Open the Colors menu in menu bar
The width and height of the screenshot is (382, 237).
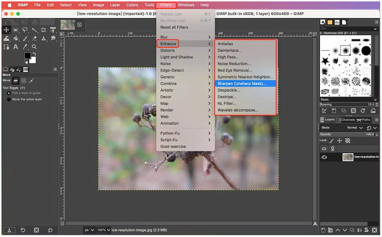(132, 5)
